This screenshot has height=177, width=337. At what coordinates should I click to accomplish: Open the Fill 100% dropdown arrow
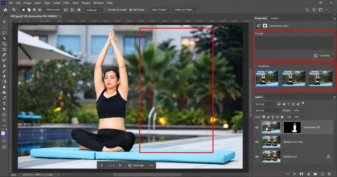pyautogui.click(x=302, y=117)
